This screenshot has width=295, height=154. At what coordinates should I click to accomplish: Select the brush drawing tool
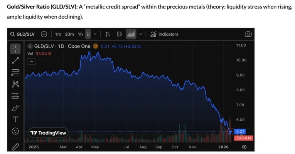pos(15,107)
